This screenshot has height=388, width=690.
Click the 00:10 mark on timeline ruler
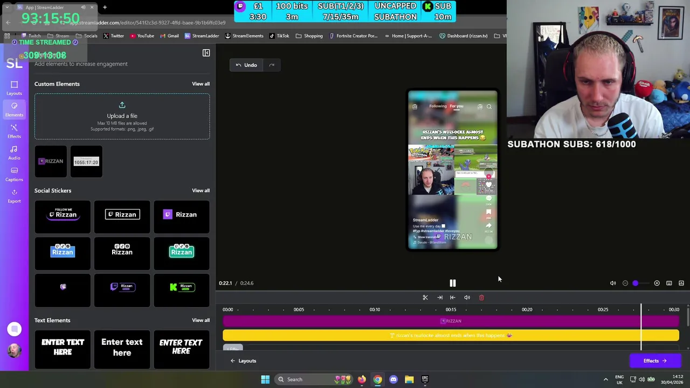(x=375, y=310)
